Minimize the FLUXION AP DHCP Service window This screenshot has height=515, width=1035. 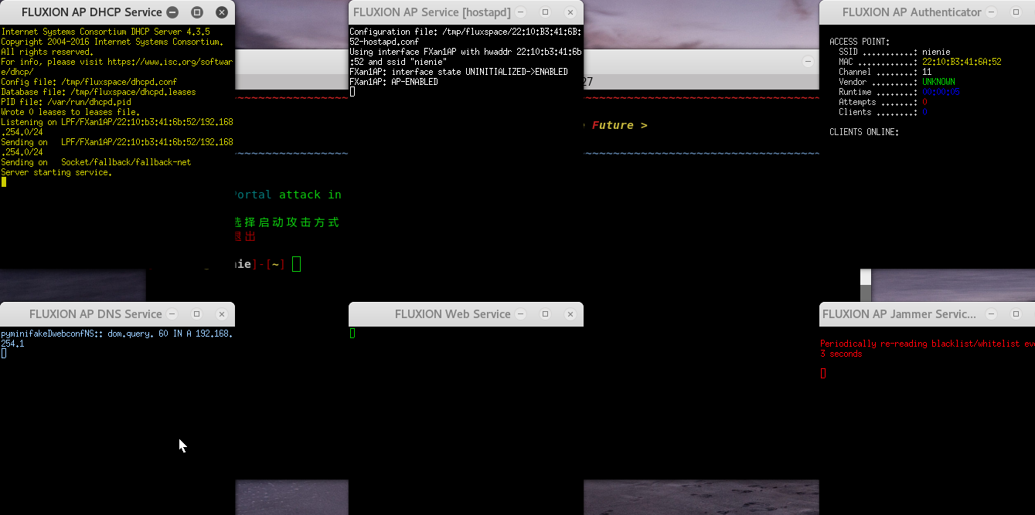[172, 12]
